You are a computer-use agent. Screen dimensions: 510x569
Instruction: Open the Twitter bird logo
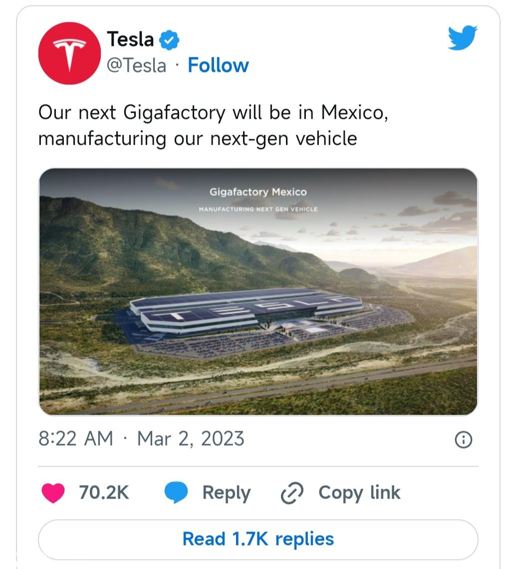462,37
